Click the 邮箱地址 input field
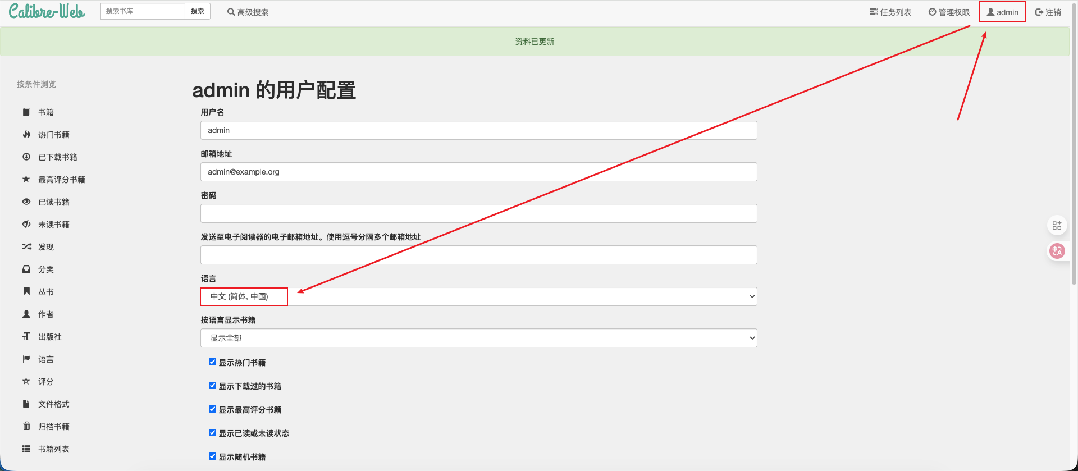 tap(478, 172)
